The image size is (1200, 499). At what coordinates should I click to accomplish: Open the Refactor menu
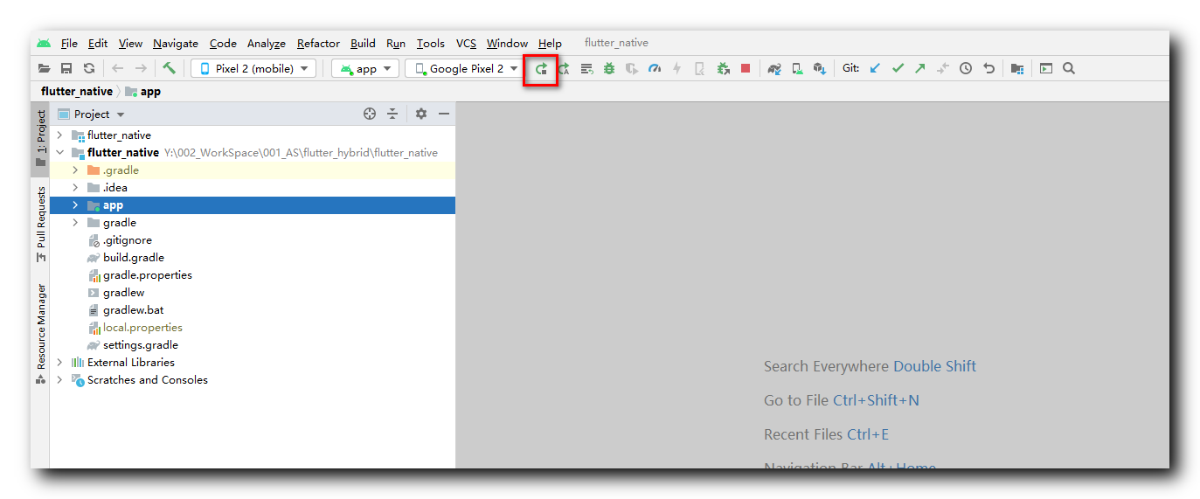point(318,43)
